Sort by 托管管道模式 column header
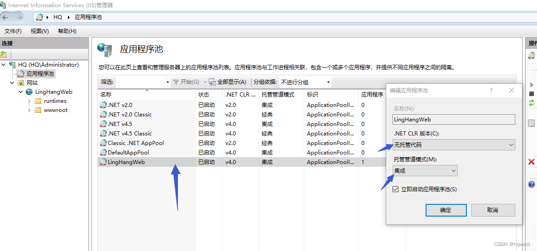The image size is (537, 251). click(281, 94)
